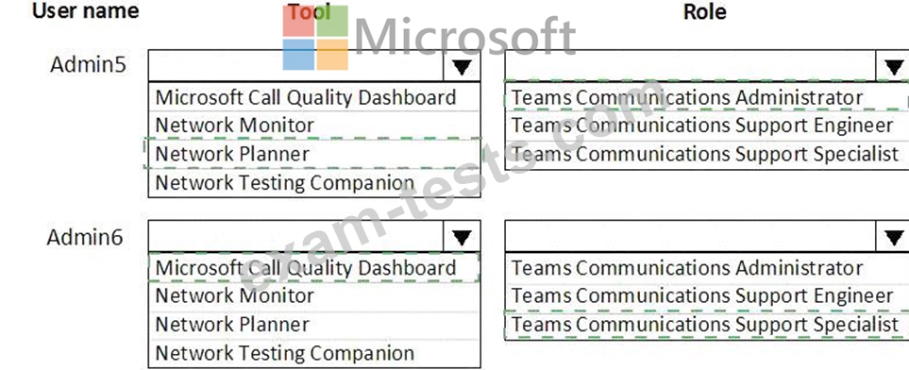Choose Network Monitor under Admin5 Tool

click(314, 126)
